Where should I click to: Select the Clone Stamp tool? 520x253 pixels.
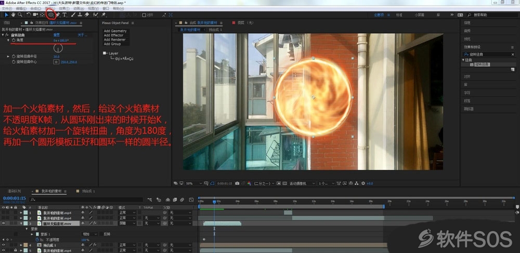click(80, 15)
